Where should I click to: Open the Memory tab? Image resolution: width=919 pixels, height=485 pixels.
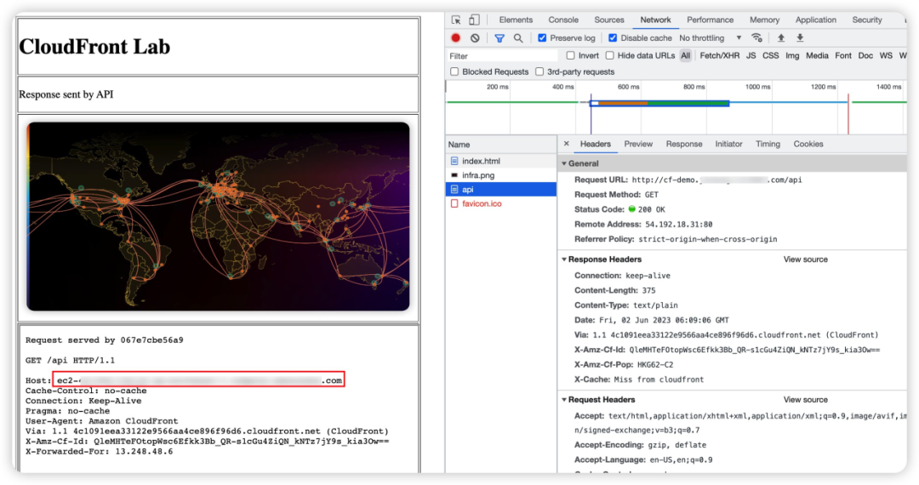coord(764,20)
